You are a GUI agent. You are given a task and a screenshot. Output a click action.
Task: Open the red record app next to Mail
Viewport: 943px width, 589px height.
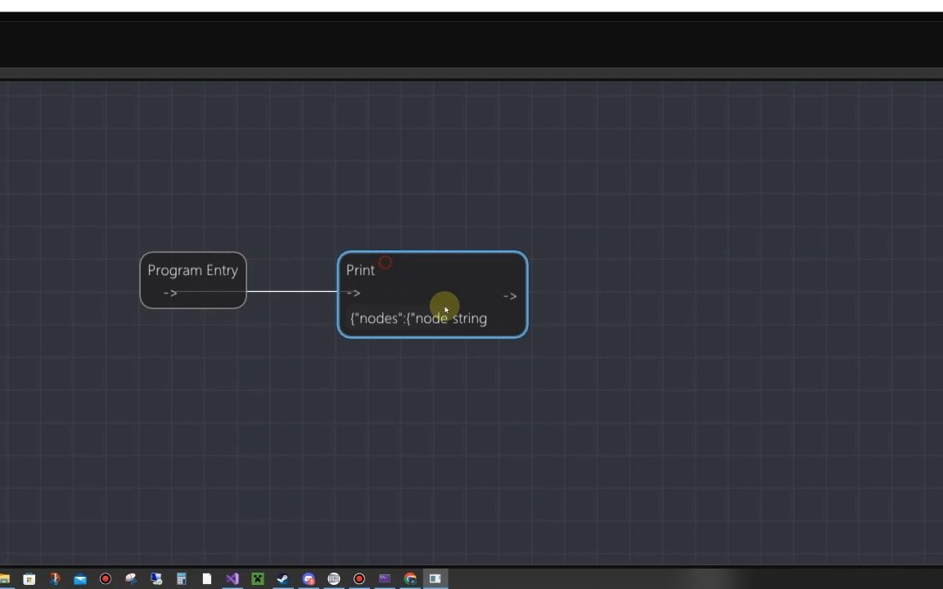pos(106,579)
